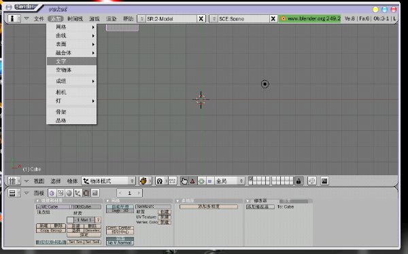Click the layer lock padlock icon
The image size is (408, 254).
[x=299, y=181]
